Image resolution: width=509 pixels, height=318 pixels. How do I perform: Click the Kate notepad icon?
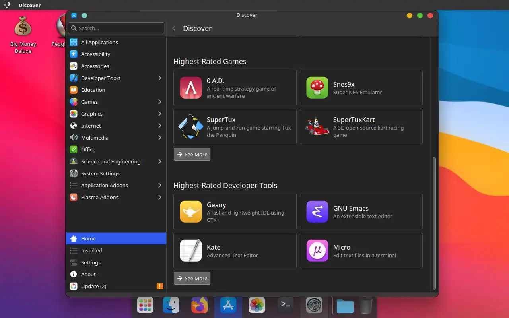point(191,250)
